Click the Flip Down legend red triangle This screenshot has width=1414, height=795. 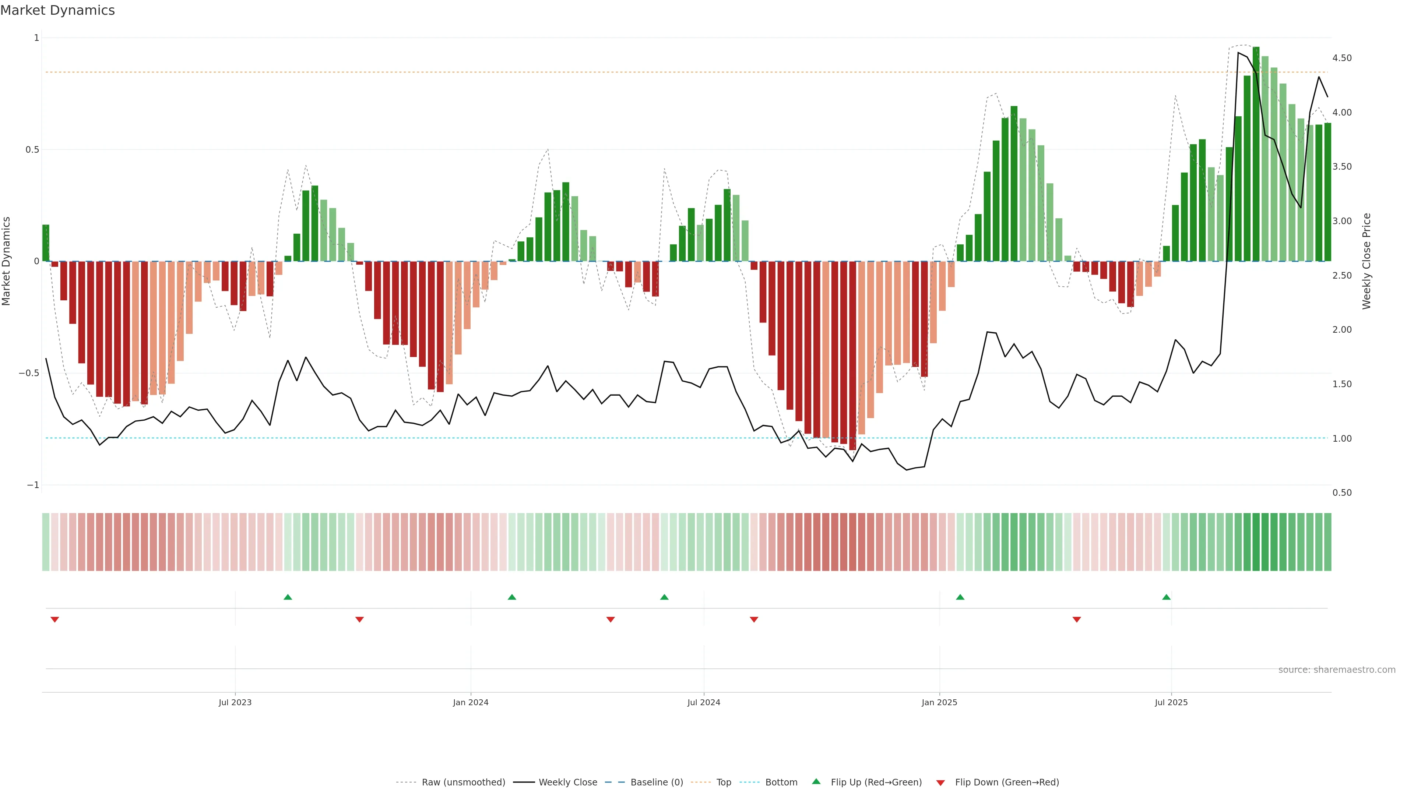(x=940, y=782)
